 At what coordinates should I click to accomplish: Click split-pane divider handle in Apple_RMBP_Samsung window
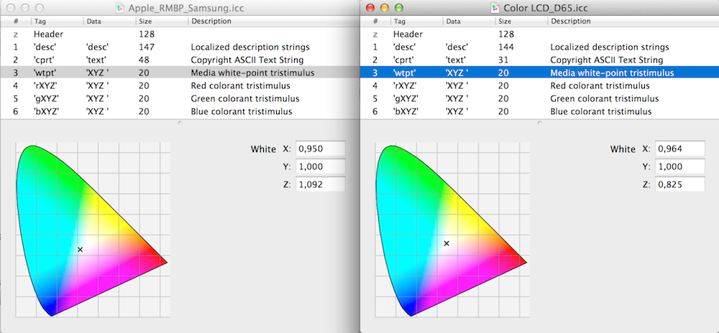(x=180, y=123)
